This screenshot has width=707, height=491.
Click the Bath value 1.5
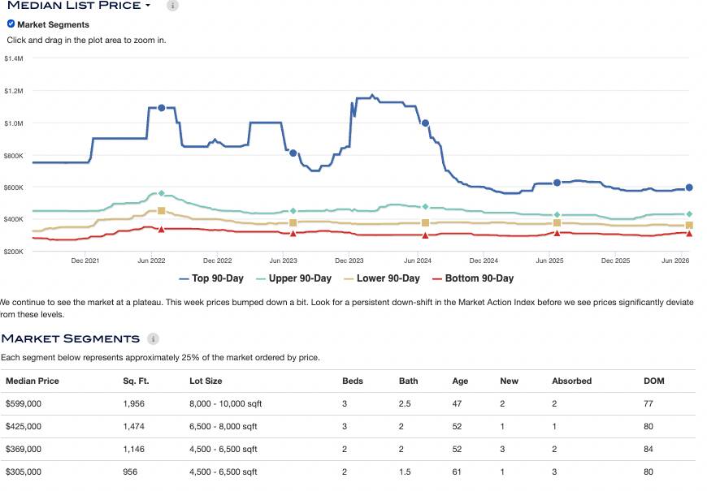[405, 472]
